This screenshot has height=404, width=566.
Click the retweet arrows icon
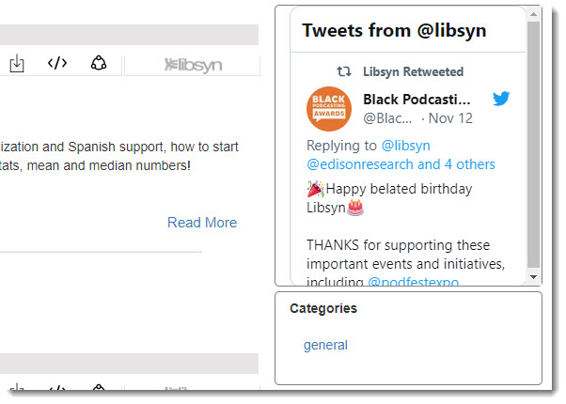[344, 71]
